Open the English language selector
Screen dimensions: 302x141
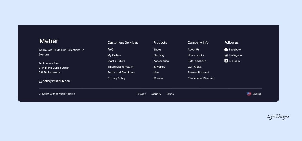pyautogui.click(x=254, y=94)
